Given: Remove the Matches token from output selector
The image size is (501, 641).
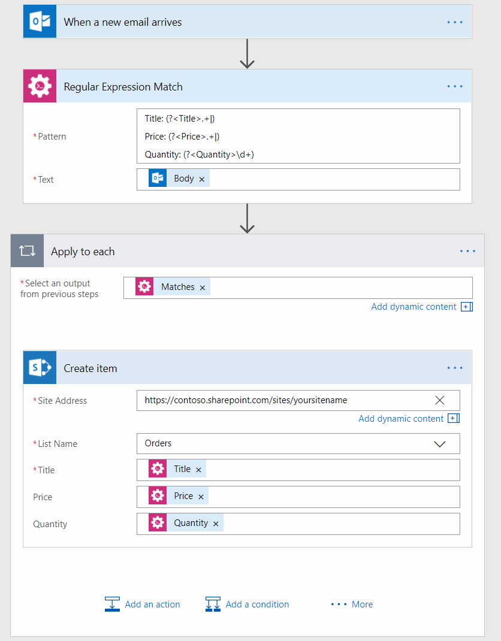Looking at the screenshot, I should tap(203, 286).
